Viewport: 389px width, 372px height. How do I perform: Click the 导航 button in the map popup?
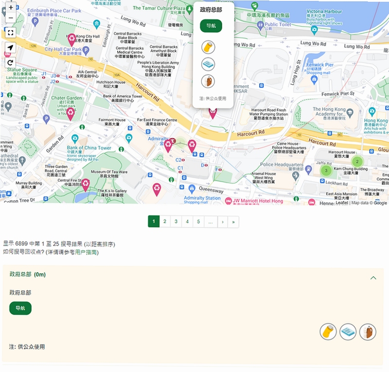coord(211,26)
